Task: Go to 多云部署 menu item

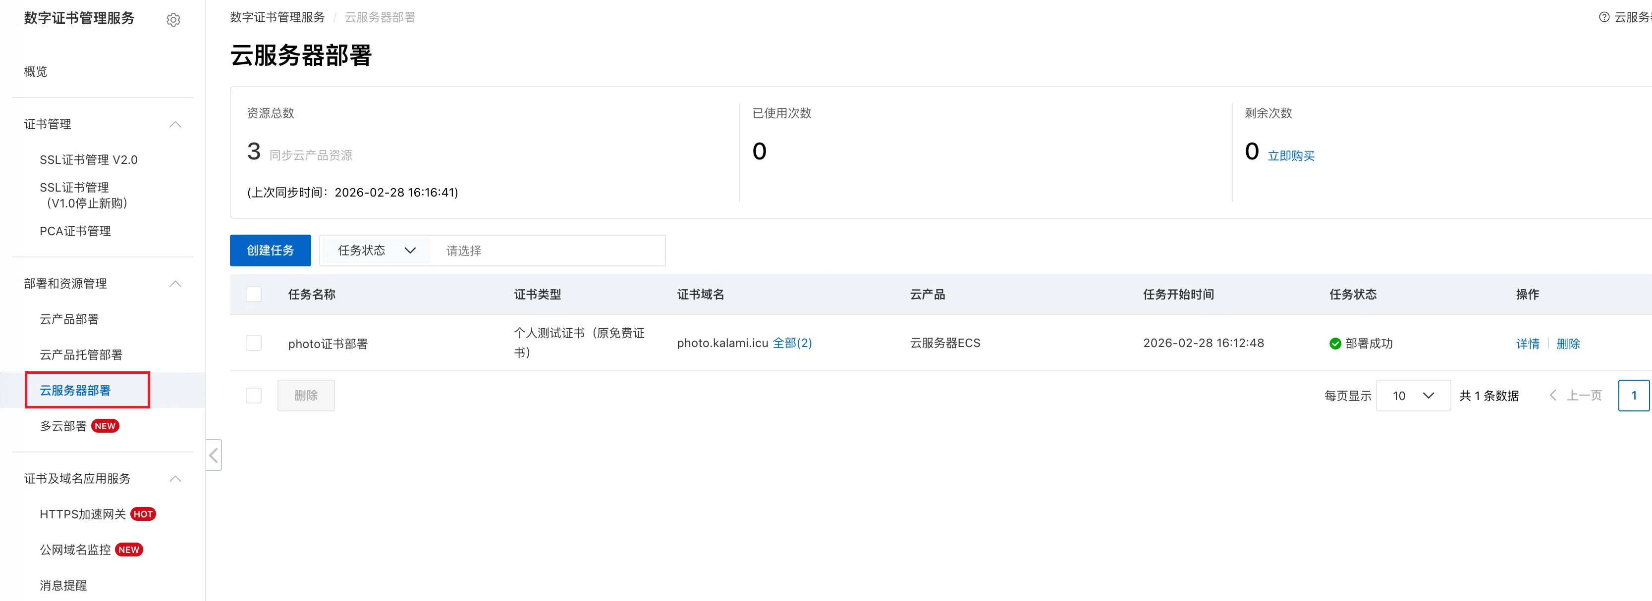Action: point(63,426)
